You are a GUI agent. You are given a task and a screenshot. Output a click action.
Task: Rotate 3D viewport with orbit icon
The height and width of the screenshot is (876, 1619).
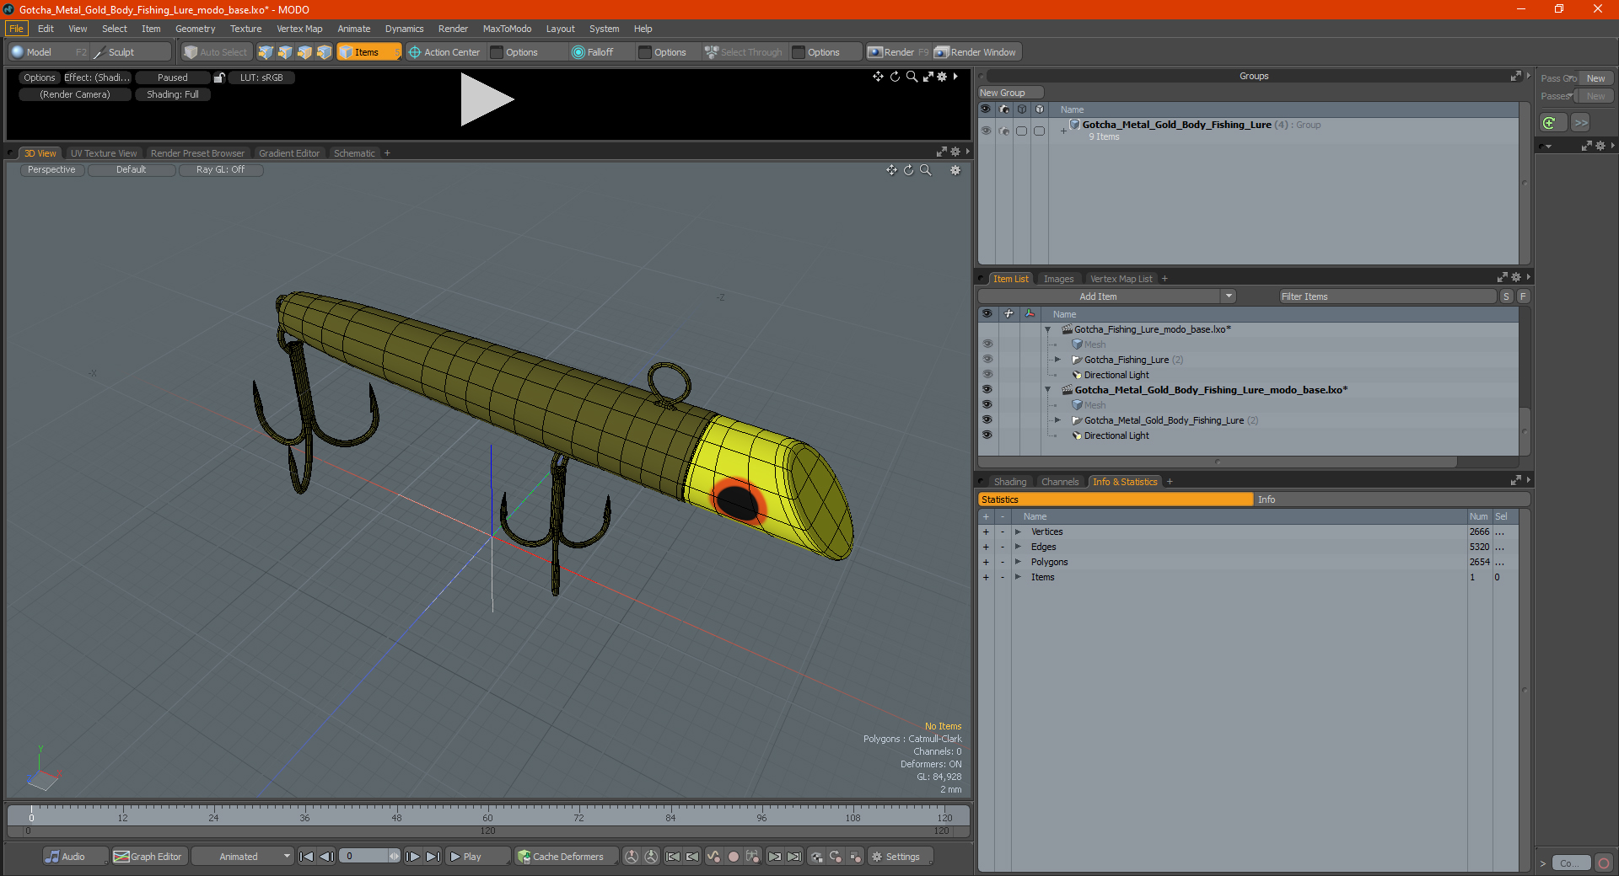[909, 170]
